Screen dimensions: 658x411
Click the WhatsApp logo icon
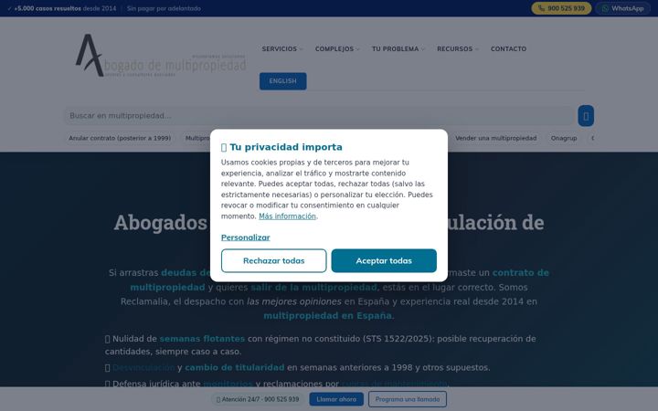[x=605, y=8]
